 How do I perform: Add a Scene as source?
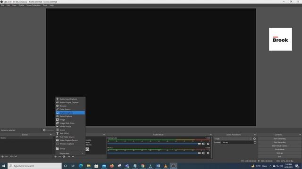(70, 130)
